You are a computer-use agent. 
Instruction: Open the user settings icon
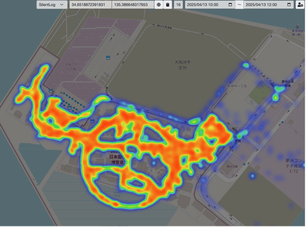pos(300,5)
